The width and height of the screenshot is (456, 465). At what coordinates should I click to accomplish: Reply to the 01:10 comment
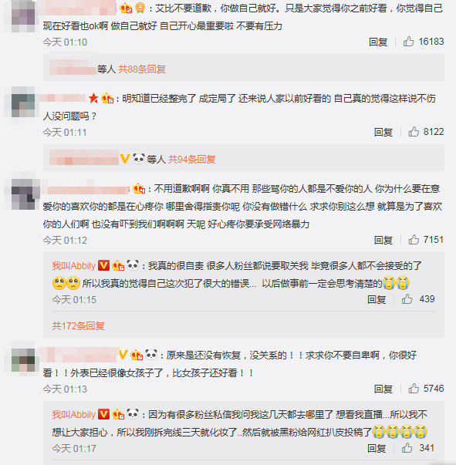tap(378, 42)
